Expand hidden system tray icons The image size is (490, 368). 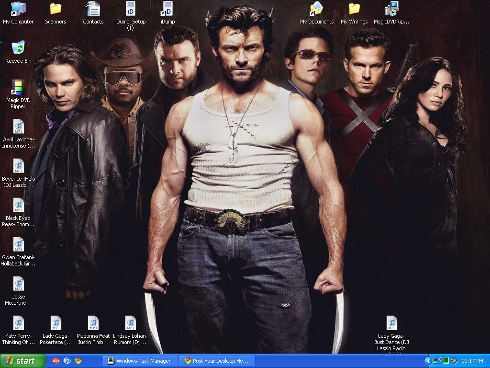pyautogui.click(x=427, y=361)
